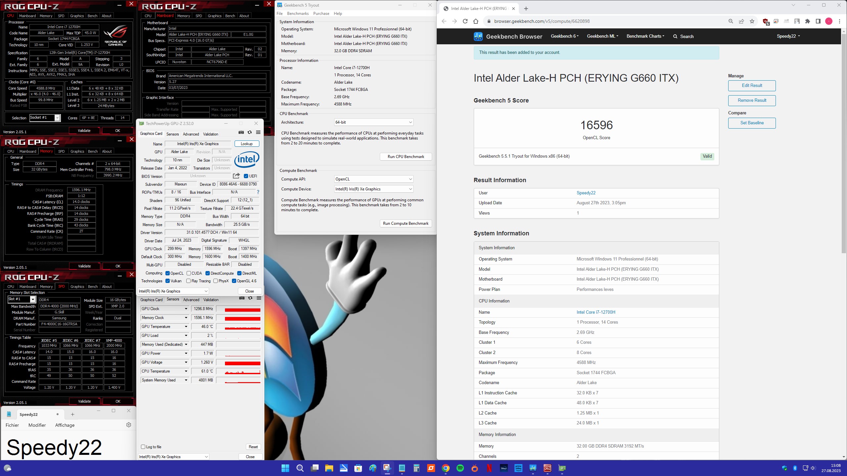Toggle the CUDA checkbox
Image resolution: width=847 pixels, height=476 pixels.
pos(189,273)
